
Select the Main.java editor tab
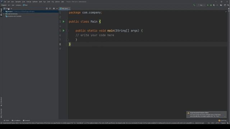(64, 9)
